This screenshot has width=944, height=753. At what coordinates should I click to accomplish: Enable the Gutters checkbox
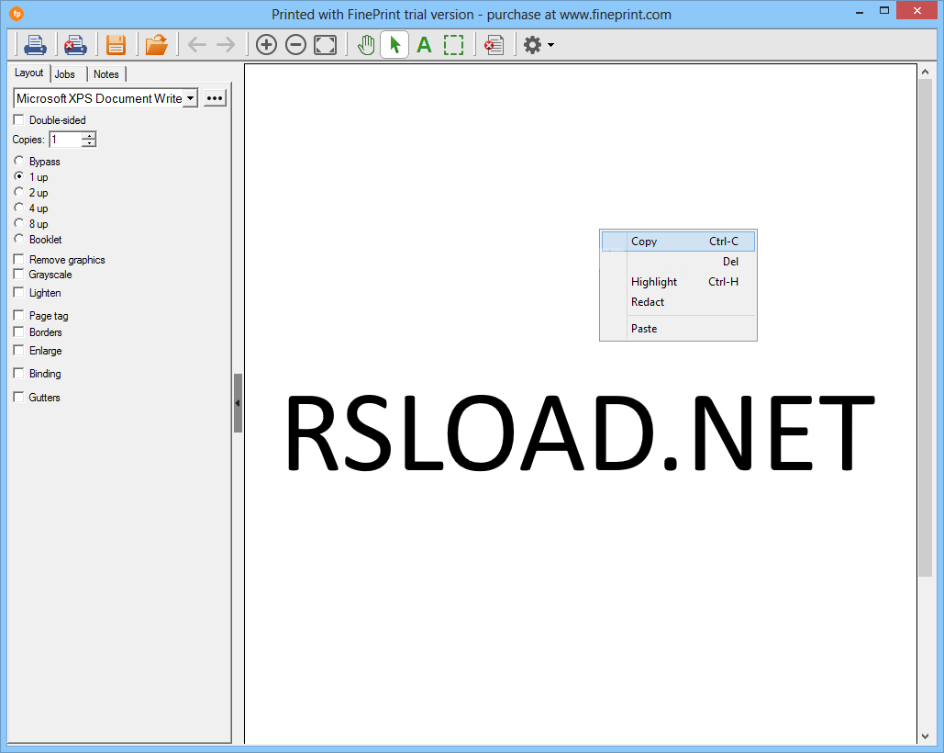pos(18,397)
